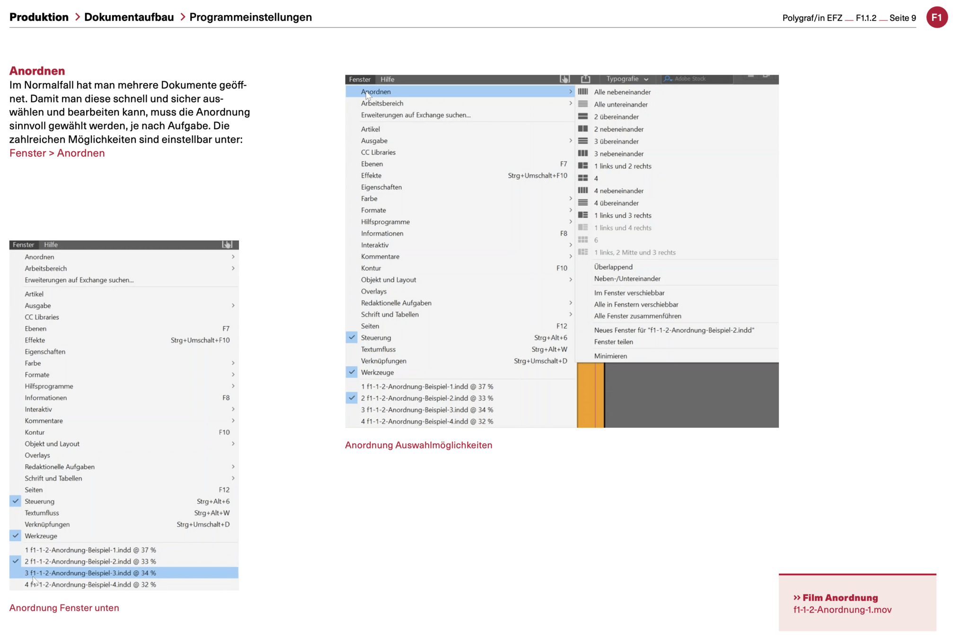Viewport: 953px width, 638px height.
Task: Select Anordnung-Beispiel-3.indd in the left menu
Action: click(x=90, y=573)
